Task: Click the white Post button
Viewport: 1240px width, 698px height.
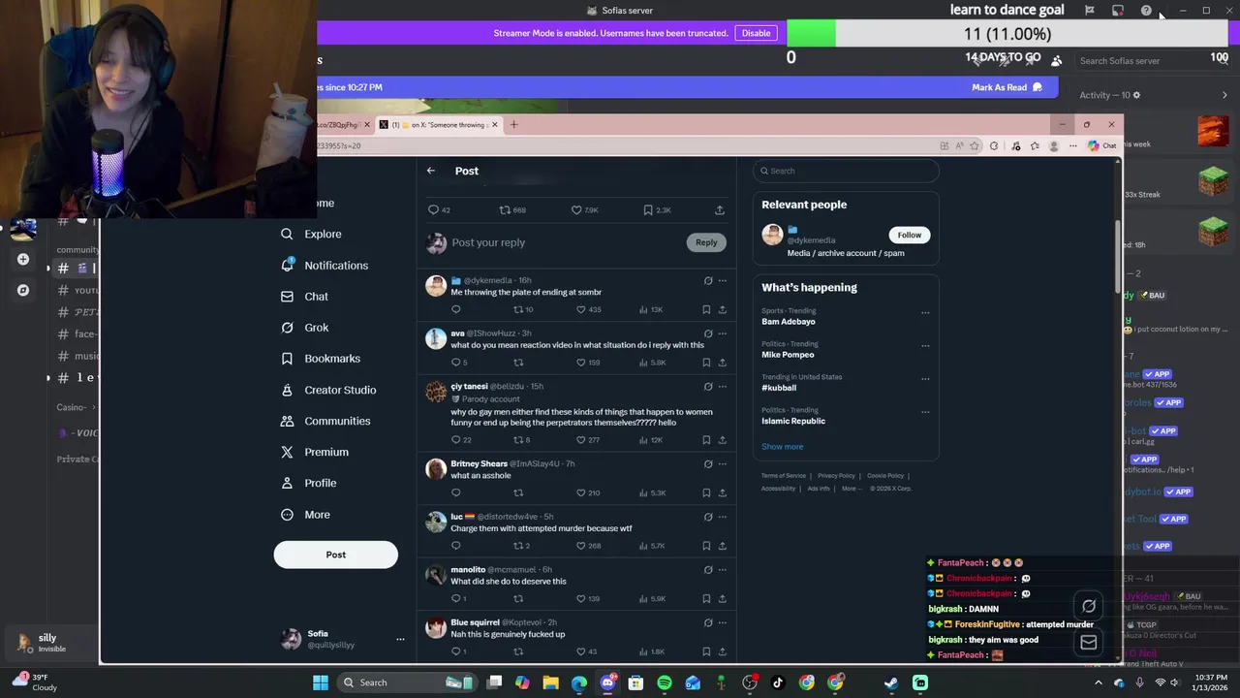Action: [x=335, y=555]
